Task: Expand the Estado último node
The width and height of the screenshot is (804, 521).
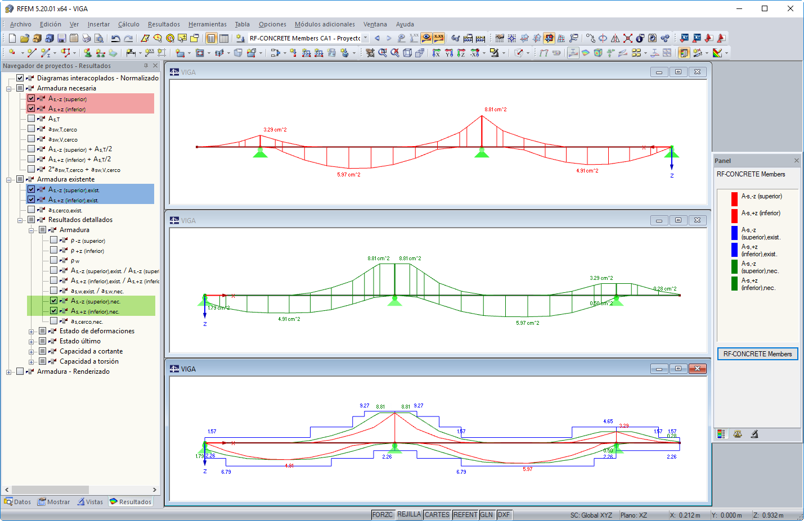Action: [x=31, y=341]
